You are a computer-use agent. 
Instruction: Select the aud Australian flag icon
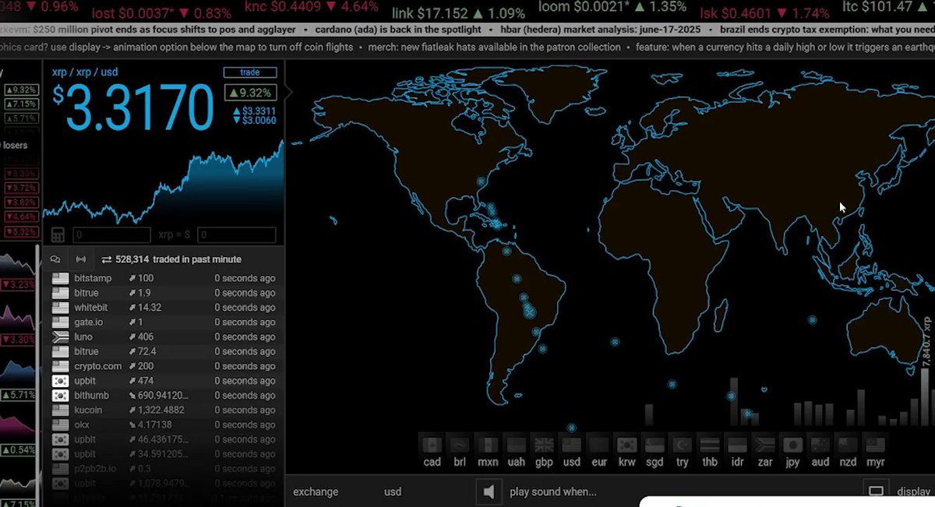[x=820, y=445]
